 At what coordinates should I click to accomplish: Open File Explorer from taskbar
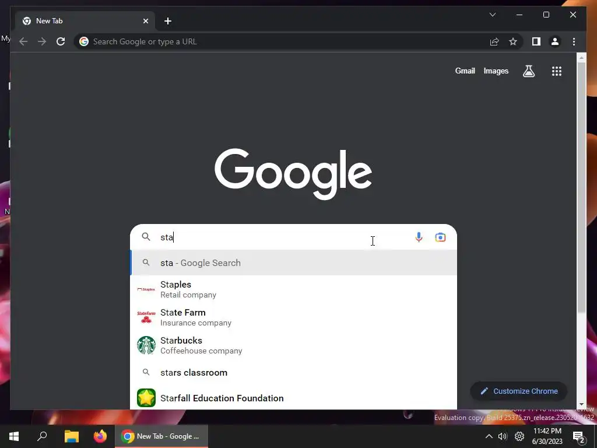[x=71, y=436]
